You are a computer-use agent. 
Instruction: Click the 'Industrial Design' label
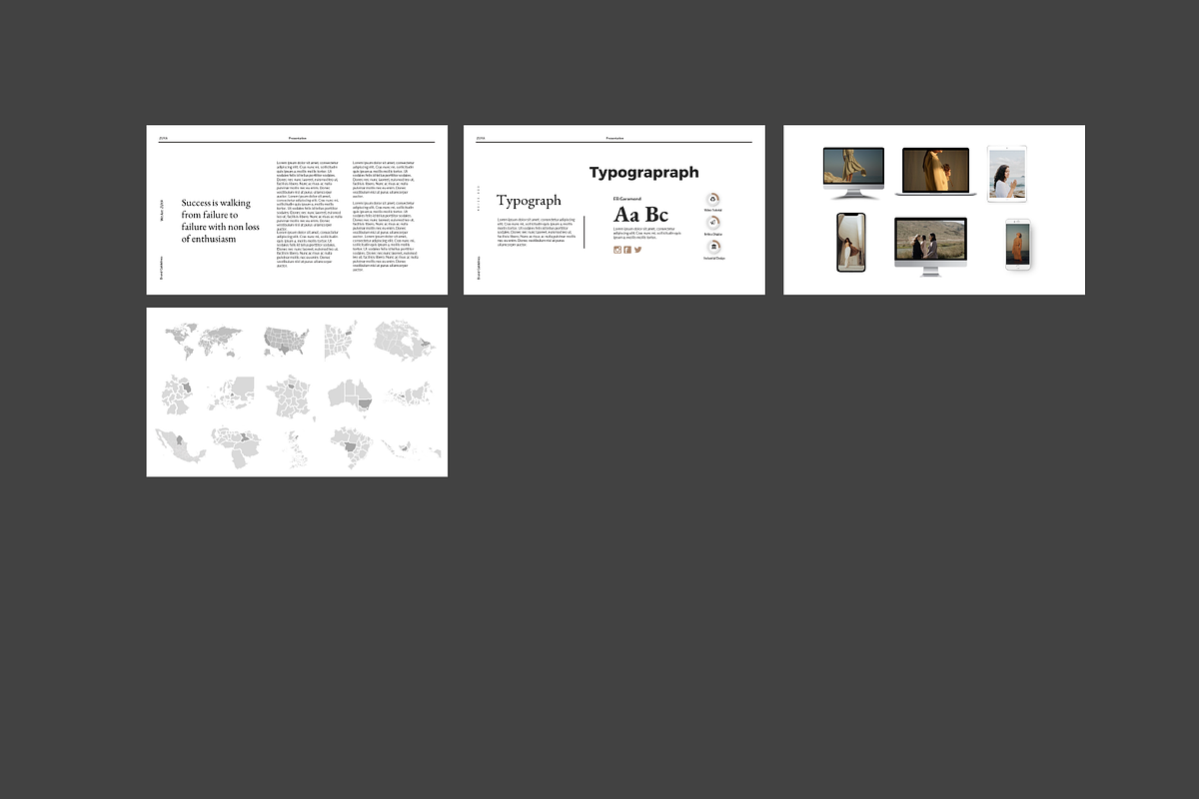point(713,258)
